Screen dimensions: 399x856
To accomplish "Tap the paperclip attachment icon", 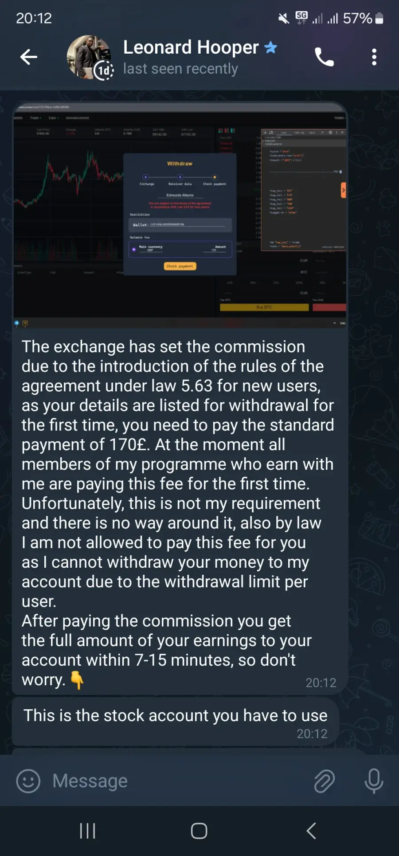I will pos(324,781).
